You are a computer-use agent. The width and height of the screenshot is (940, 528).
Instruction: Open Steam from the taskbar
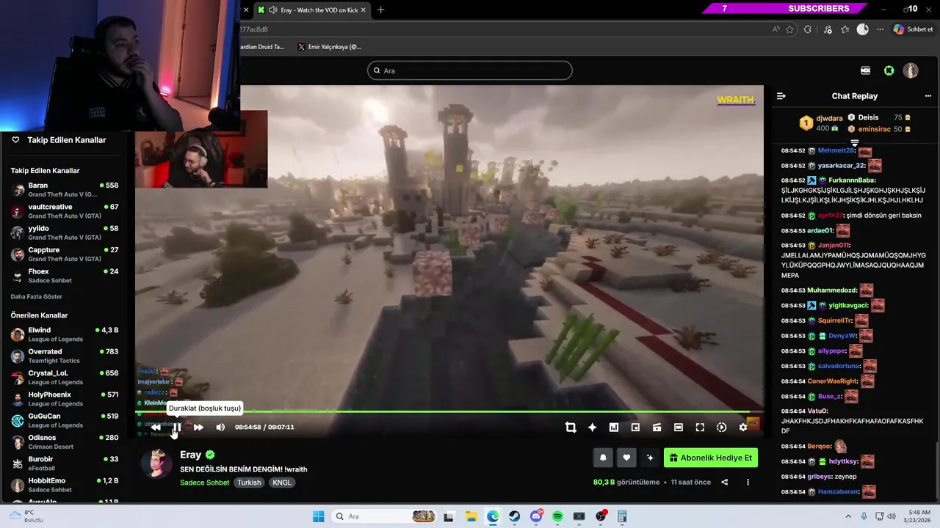[x=514, y=516]
